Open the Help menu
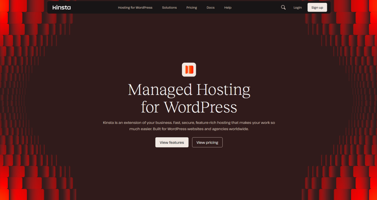Screen dimensions: 377x200 [x=228, y=8]
